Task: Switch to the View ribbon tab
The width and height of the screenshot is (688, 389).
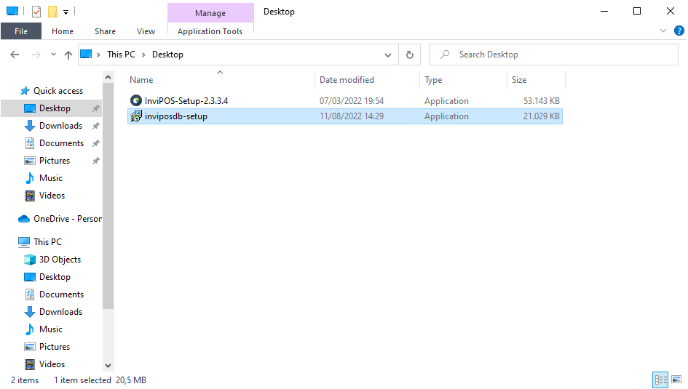Action: [x=146, y=31]
